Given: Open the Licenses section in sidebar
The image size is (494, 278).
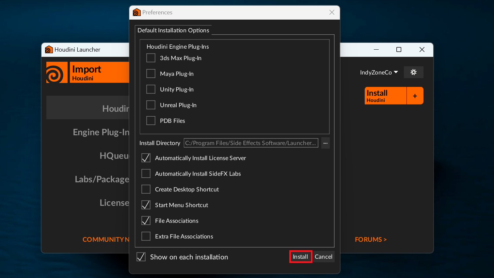Looking at the screenshot, I should point(114,203).
